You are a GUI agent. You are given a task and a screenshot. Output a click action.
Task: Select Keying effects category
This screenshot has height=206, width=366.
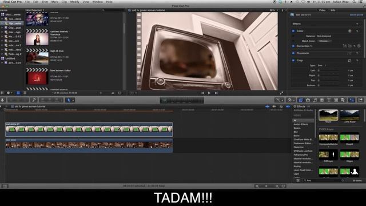pyautogui.click(x=297, y=167)
